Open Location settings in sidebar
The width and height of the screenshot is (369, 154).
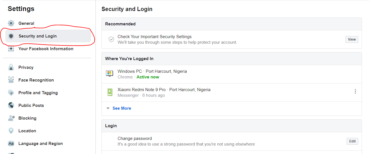(x=27, y=131)
